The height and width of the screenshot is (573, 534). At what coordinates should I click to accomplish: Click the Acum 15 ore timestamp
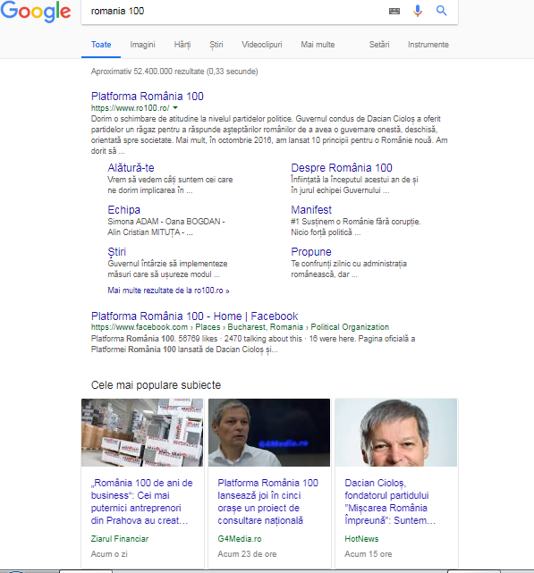click(369, 554)
